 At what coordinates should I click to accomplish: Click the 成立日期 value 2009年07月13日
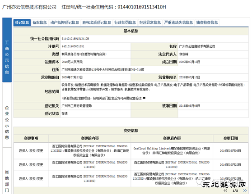190,62
